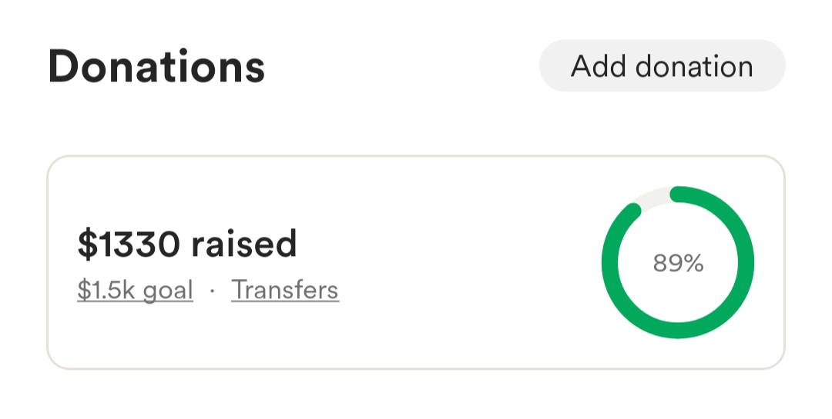The height and width of the screenshot is (419, 832).
Task: Open the $1.5k goal link
Action: [135, 290]
